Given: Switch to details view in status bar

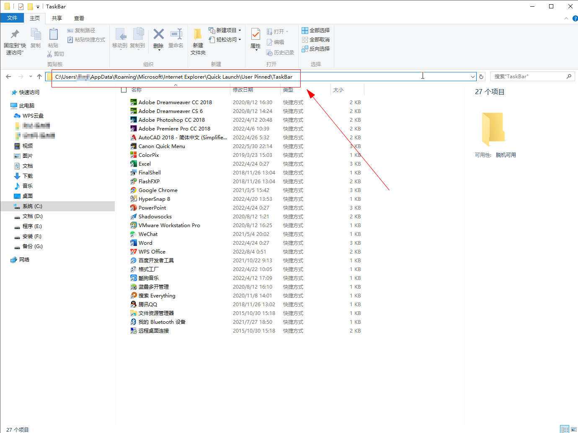Looking at the screenshot, I should [x=565, y=429].
